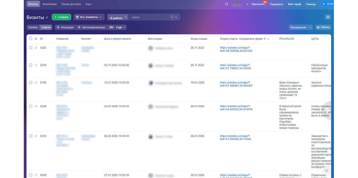
Task: Expand the Расширения dropdown arrow
Action: (310, 28)
